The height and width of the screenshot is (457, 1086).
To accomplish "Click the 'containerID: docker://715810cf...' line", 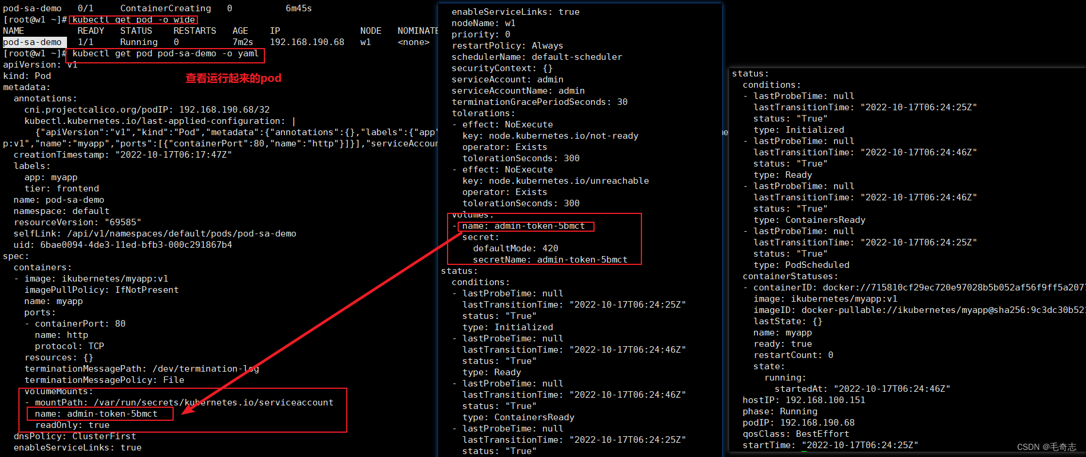I will [x=919, y=287].
